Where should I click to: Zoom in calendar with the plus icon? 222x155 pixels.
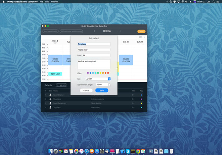point(144,37)
